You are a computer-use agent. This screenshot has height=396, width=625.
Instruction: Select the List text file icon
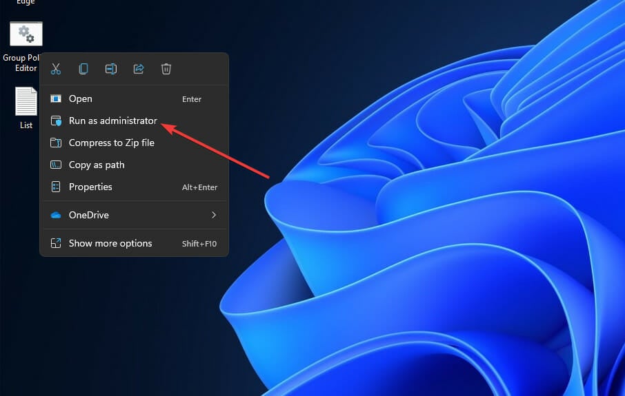pyautogui.click(x=26, y=101)
